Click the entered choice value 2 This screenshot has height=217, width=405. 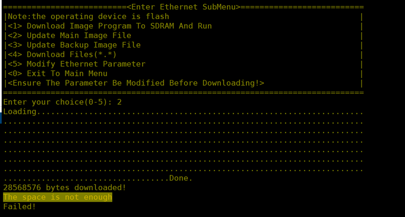[119, 102]
